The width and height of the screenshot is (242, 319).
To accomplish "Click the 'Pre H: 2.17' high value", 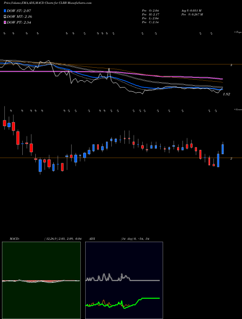I will click(151, 14).
